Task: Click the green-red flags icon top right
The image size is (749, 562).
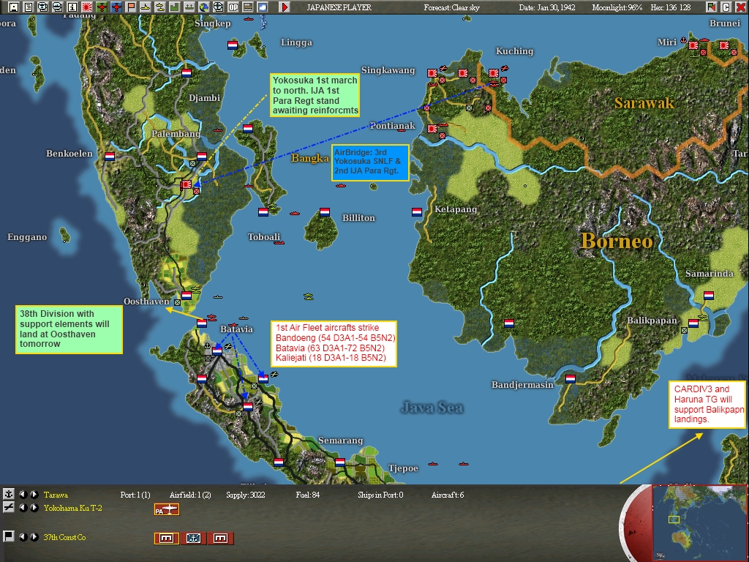Action: pyautogui.click(x=711, y=7)
